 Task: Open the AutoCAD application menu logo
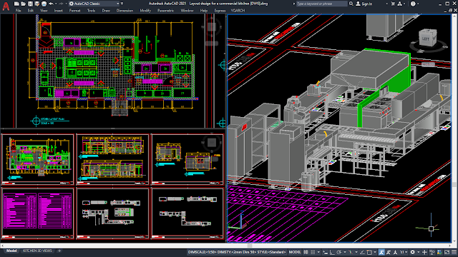[x=6, y=6]
